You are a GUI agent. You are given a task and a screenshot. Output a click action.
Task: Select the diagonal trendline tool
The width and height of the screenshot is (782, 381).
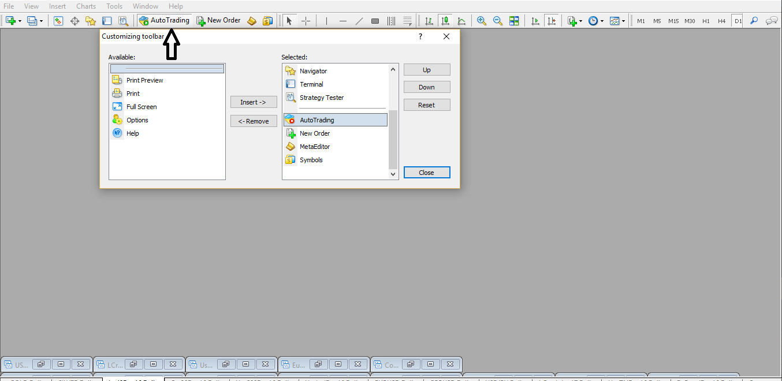359,21
